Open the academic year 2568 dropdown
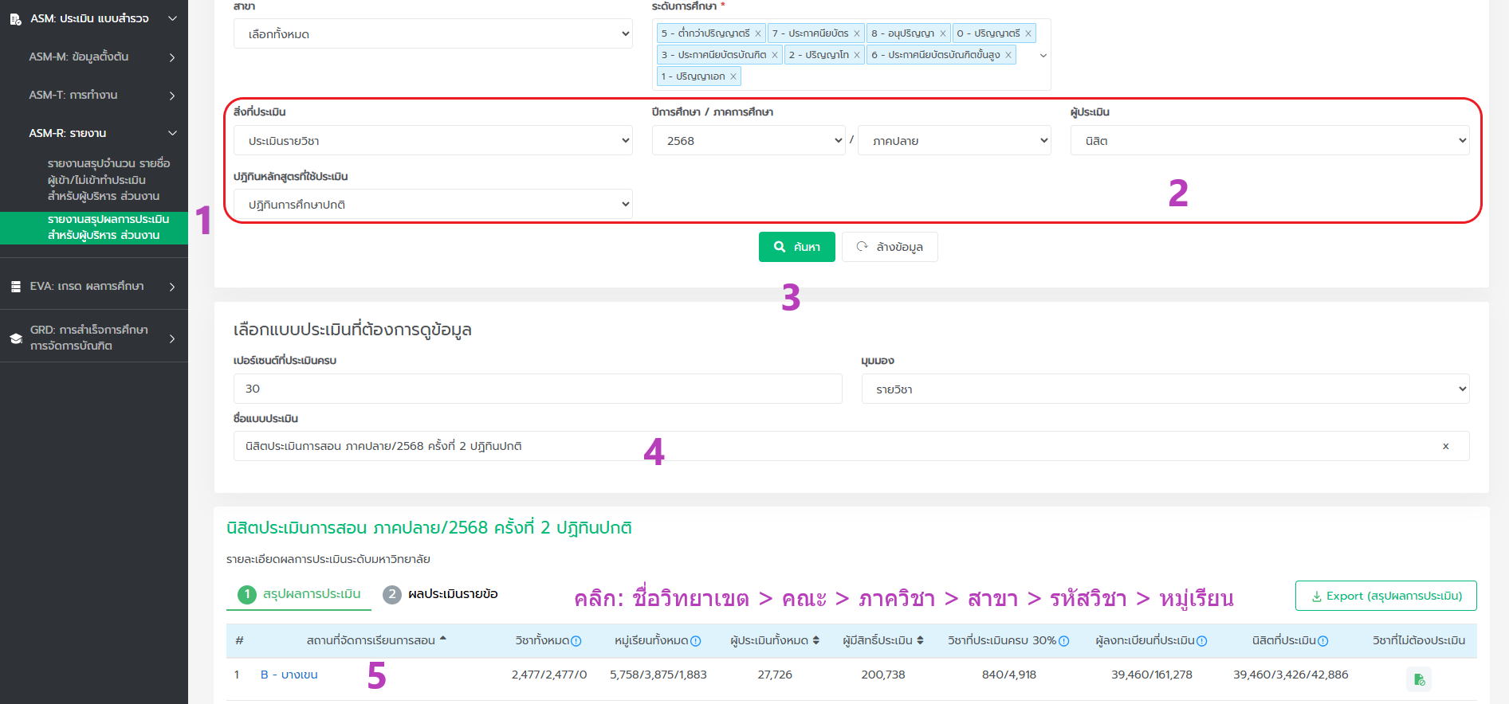1509x704 pixels. tap(748, 141)
